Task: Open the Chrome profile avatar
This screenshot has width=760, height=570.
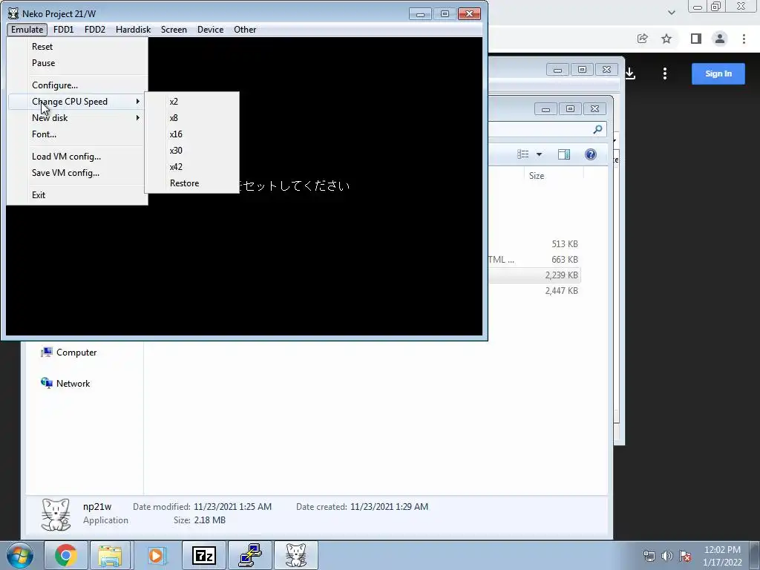Action: point(720,39)
